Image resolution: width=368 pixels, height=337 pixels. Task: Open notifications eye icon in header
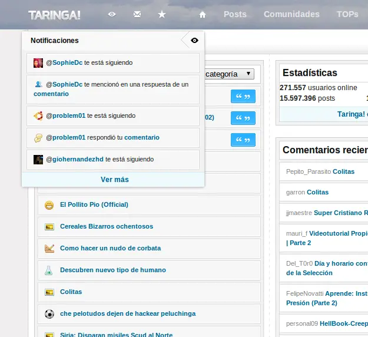pyautogui.click(x=112, y=14)
